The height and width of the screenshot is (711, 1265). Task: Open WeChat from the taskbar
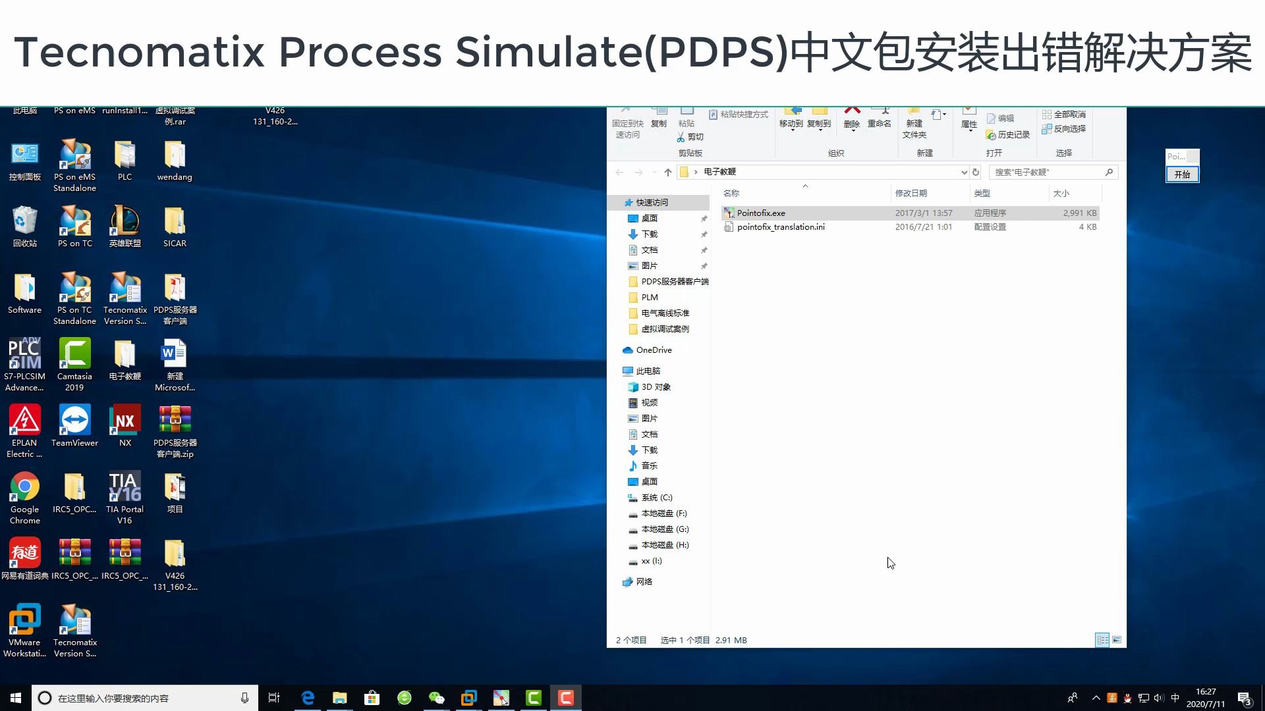[x=437, y=698]
